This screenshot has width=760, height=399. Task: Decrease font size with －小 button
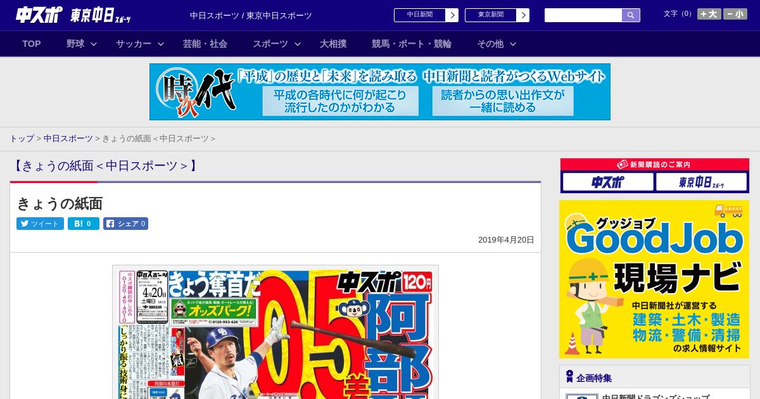735,14
